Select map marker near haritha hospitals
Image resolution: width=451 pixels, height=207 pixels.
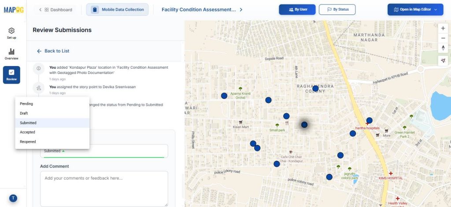(x=370, y=120)
